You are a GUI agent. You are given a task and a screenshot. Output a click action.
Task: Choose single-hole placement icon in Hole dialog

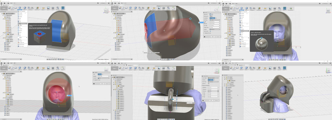[210, 14]
